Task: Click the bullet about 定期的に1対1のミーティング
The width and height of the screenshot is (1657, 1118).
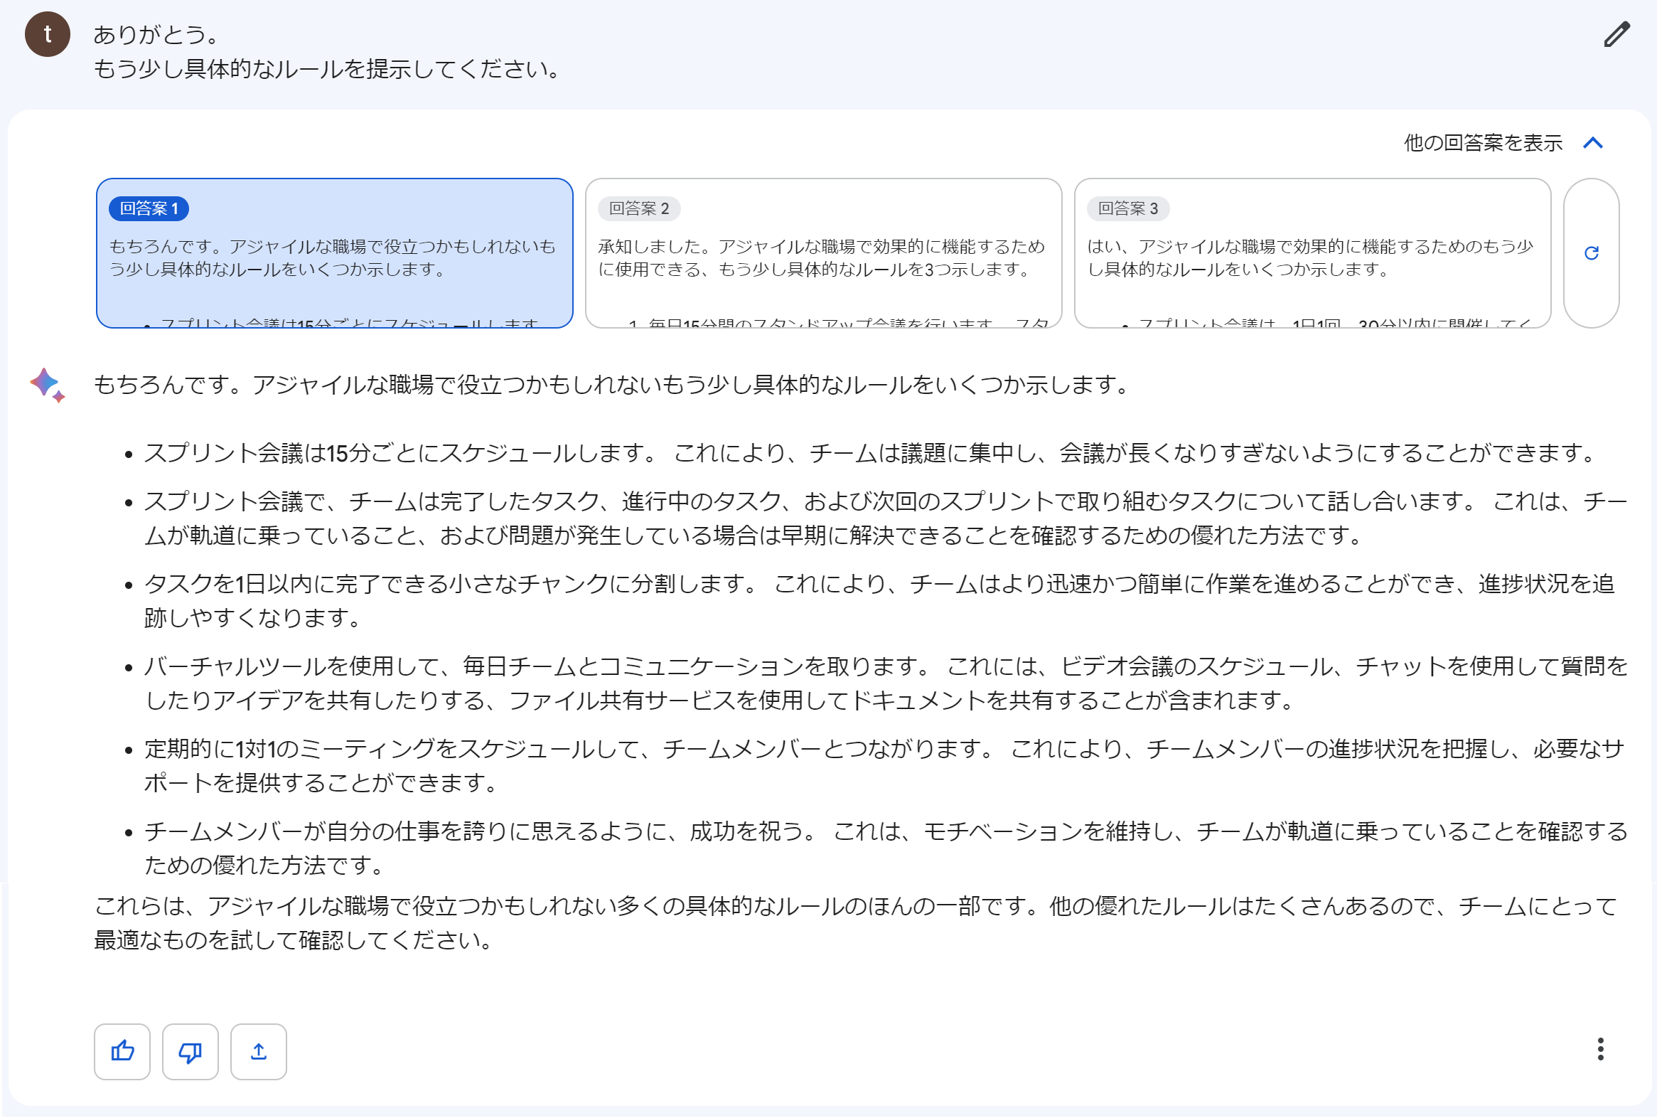Action: pos(884,766)
